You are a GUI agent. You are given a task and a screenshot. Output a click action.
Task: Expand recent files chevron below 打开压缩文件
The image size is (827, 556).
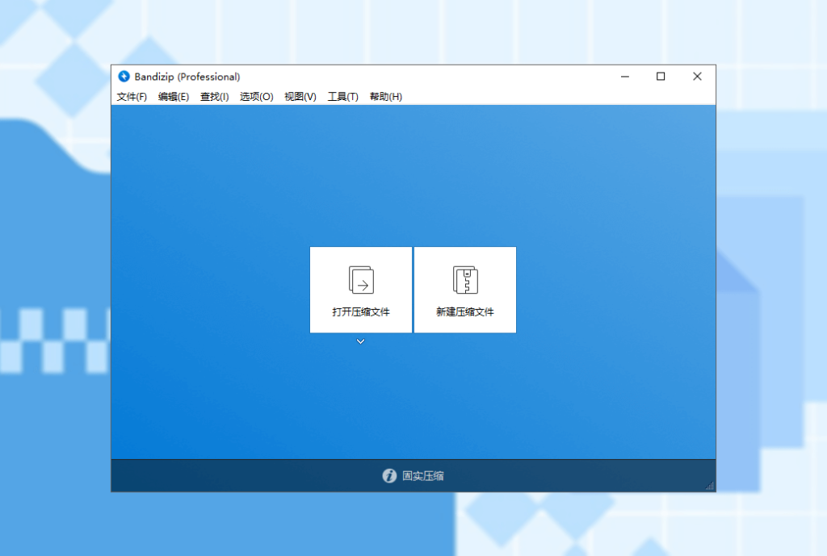coord(361,341)
